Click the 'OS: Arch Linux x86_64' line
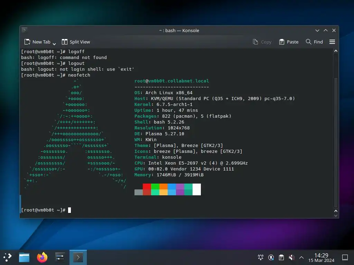This screenshot has width=354, height=265. (x=164, y=92)
